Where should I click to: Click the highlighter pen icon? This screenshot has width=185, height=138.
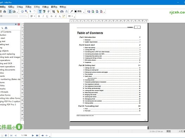click(64, 16)
